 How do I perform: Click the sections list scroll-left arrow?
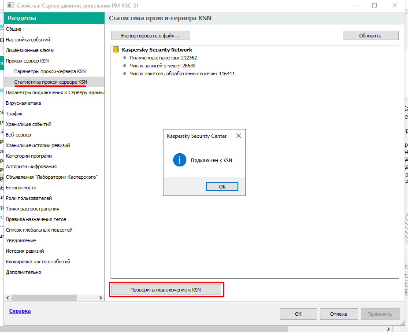(x=7, y=298)
